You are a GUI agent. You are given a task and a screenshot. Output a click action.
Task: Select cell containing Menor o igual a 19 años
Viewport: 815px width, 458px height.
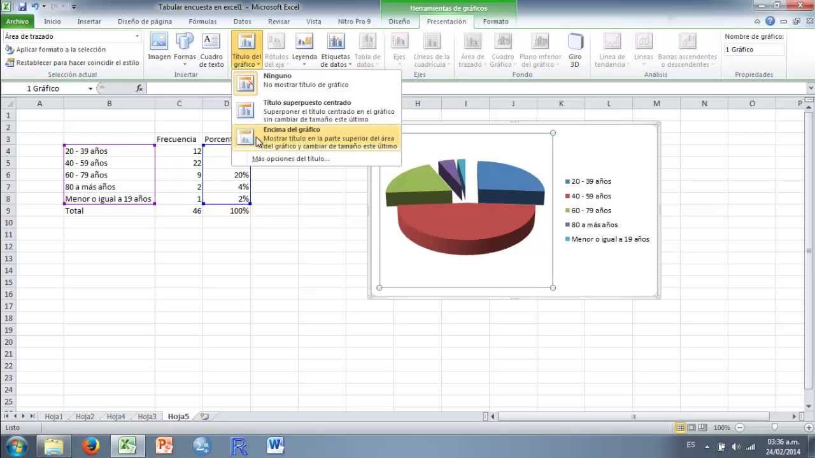[x=109, y=198]
